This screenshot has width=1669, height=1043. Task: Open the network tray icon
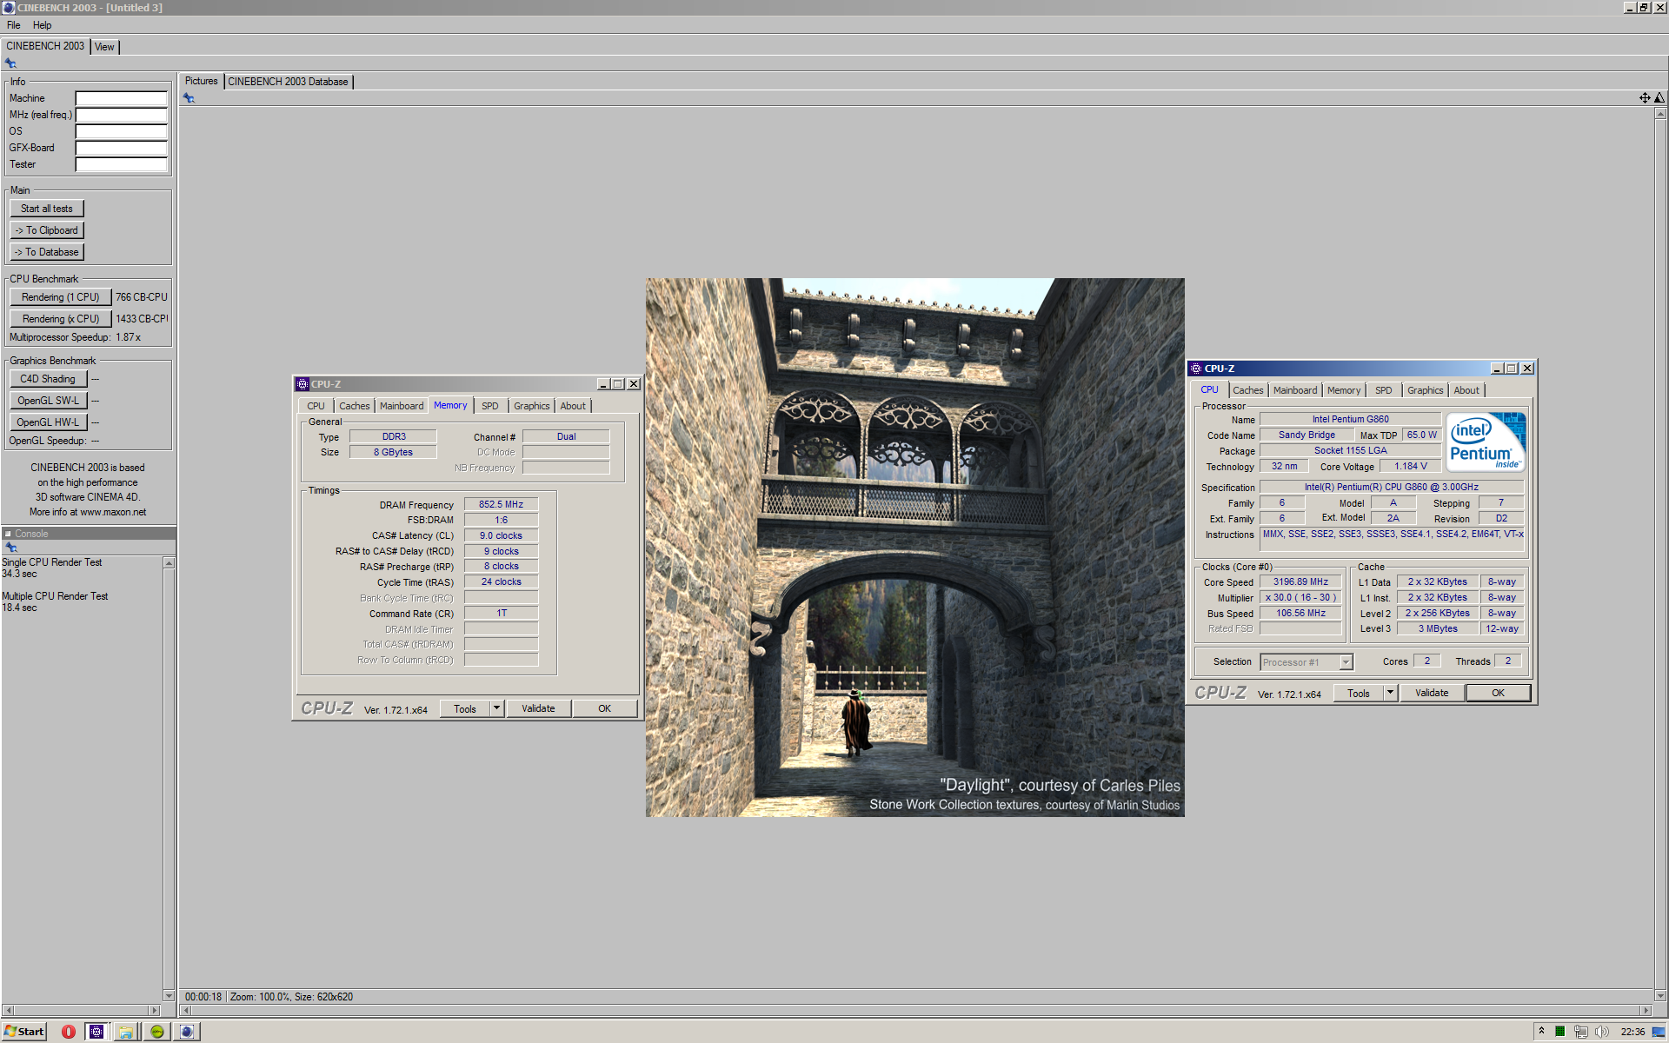tap(1580, 1032)
